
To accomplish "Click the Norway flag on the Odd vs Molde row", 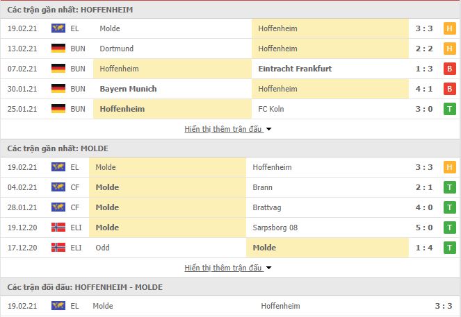I will (58, 248).
